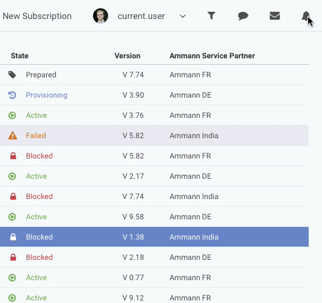Click the Provisioning refresh clock icon
The width and height of the screenshot is (322, 303).
[x=12, y=95]
